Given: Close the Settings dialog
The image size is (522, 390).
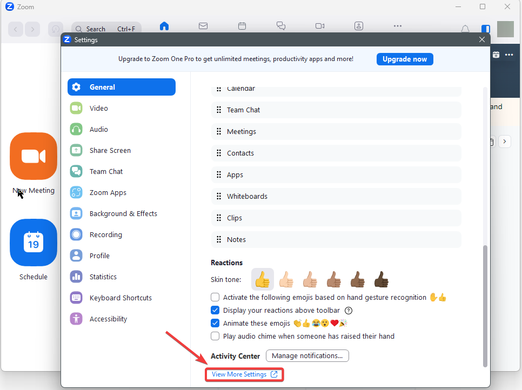Looking at the screenshot, I should click(481, 39).
